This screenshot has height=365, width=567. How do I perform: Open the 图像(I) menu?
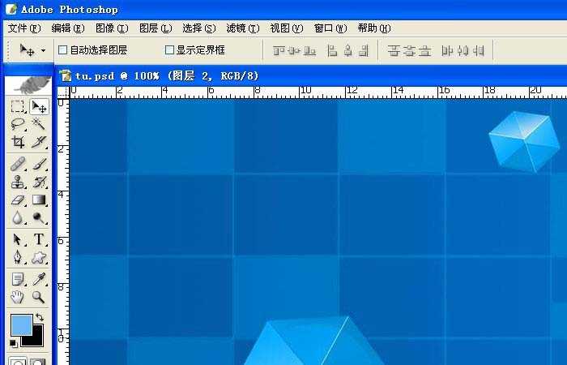coord(112,28)
